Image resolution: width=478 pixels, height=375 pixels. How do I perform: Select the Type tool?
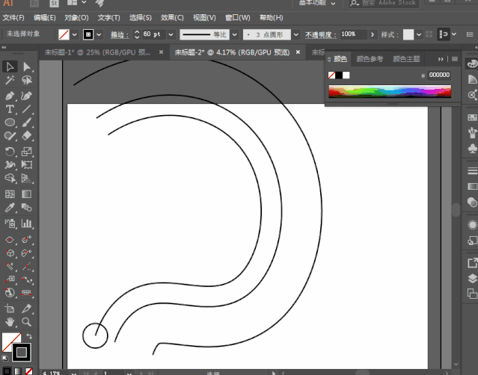click(10, 109)
